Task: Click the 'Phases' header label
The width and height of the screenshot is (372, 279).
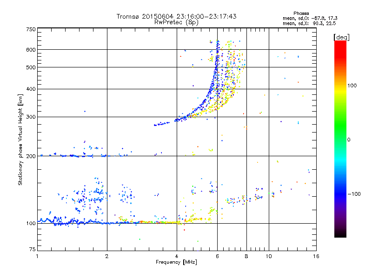Action: point(301,13)
